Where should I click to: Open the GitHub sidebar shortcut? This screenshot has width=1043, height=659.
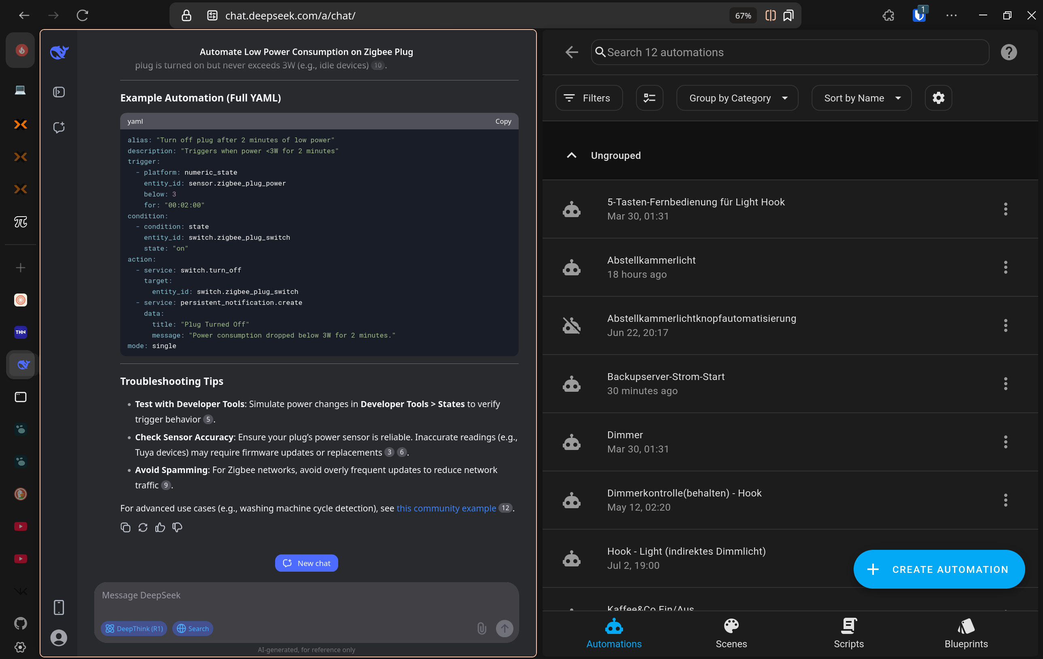coord(20,623)
